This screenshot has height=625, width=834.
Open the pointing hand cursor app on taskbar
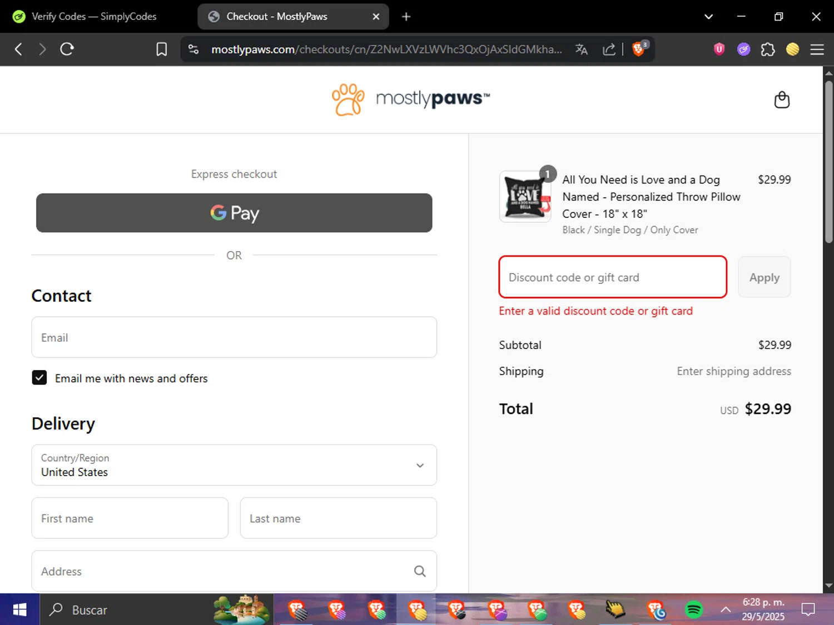(x=615, y=610)
